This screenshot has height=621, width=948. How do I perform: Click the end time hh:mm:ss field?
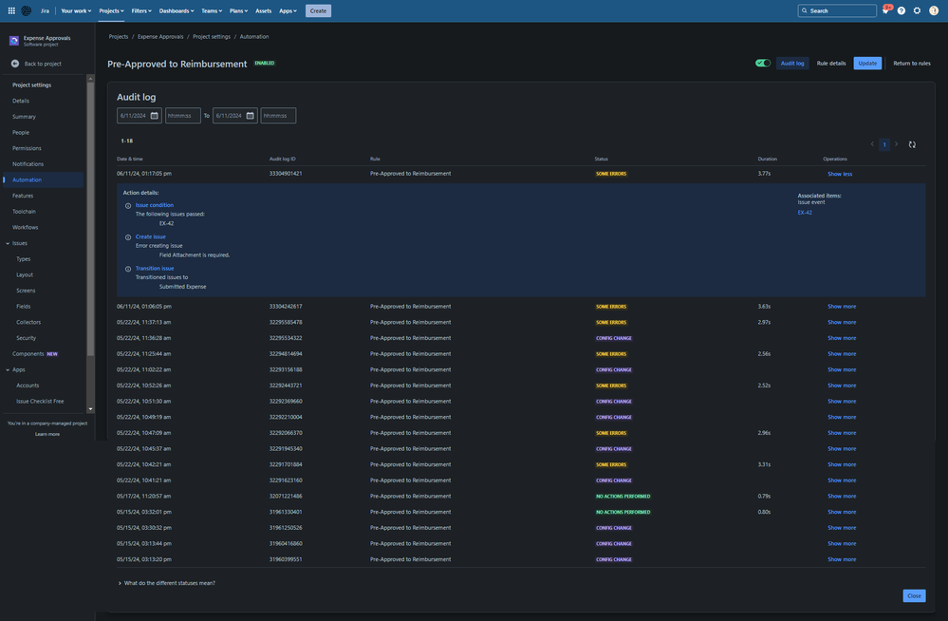[x=278, y=116]
